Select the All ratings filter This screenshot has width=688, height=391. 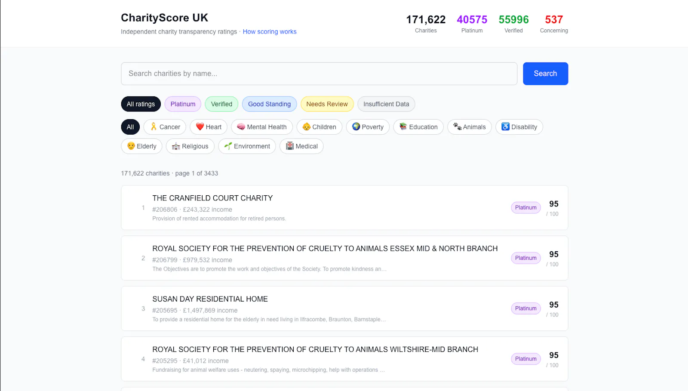tap(141, 104)
